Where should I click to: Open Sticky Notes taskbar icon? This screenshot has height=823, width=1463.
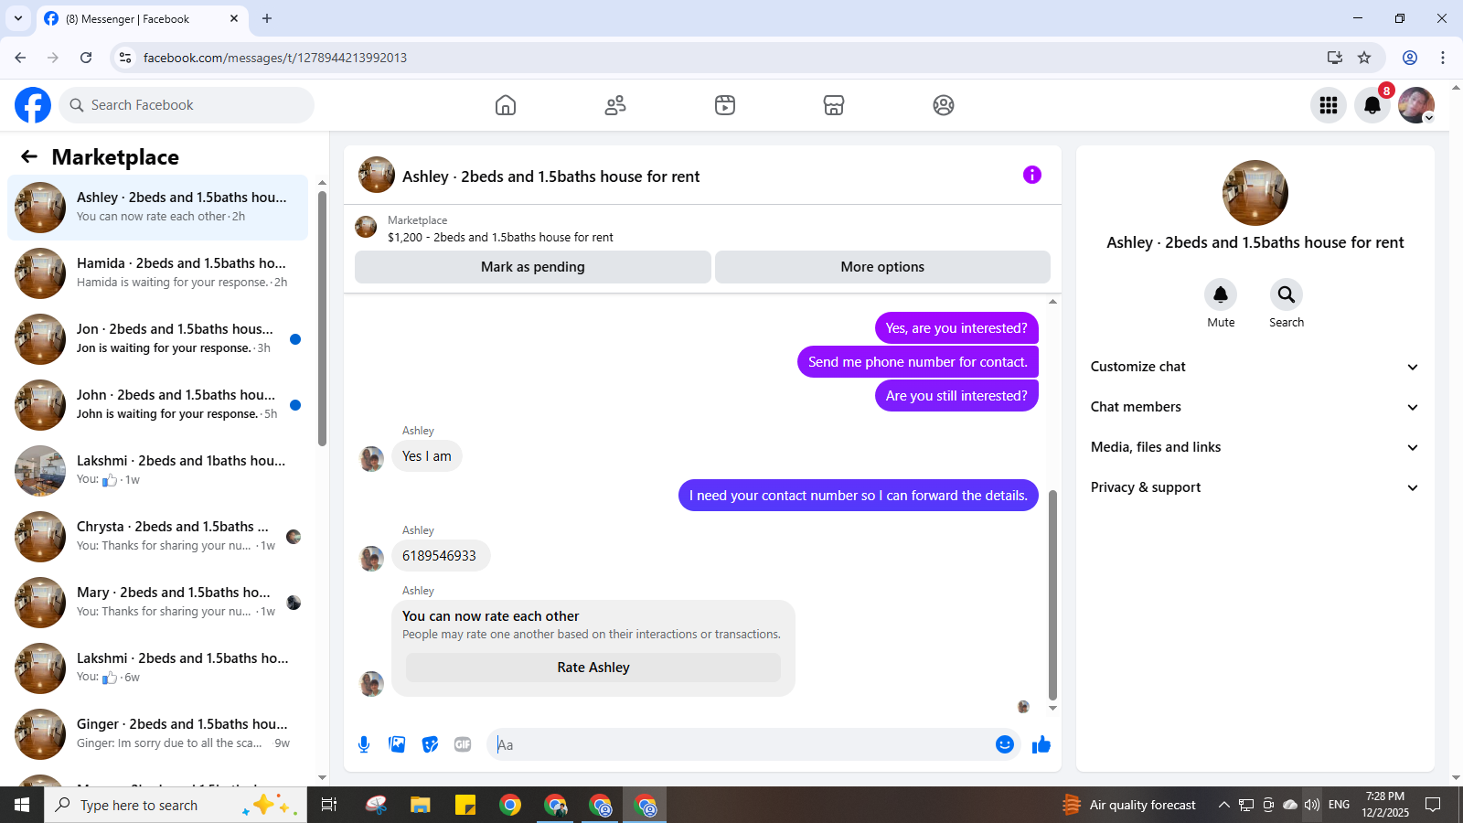465,805
